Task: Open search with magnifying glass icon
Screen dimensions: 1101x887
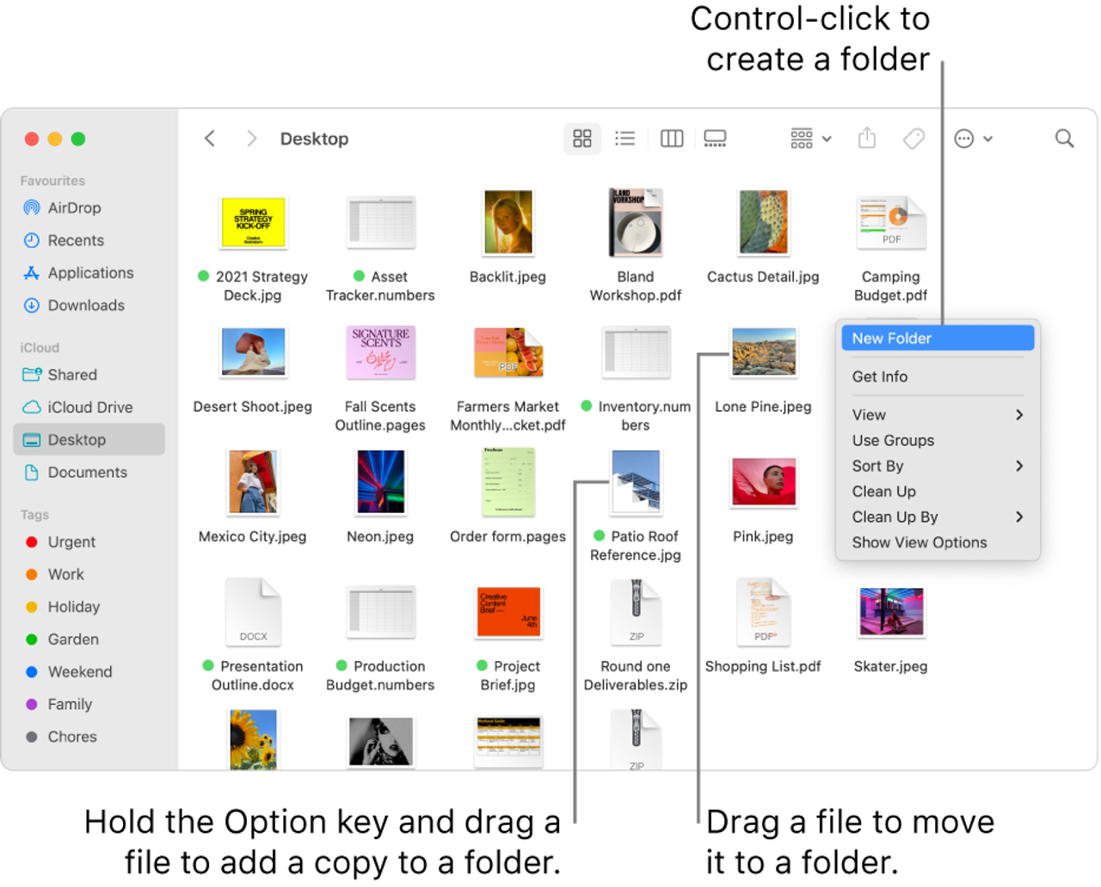Action: pyautogui.click(x=1064, y=138)
